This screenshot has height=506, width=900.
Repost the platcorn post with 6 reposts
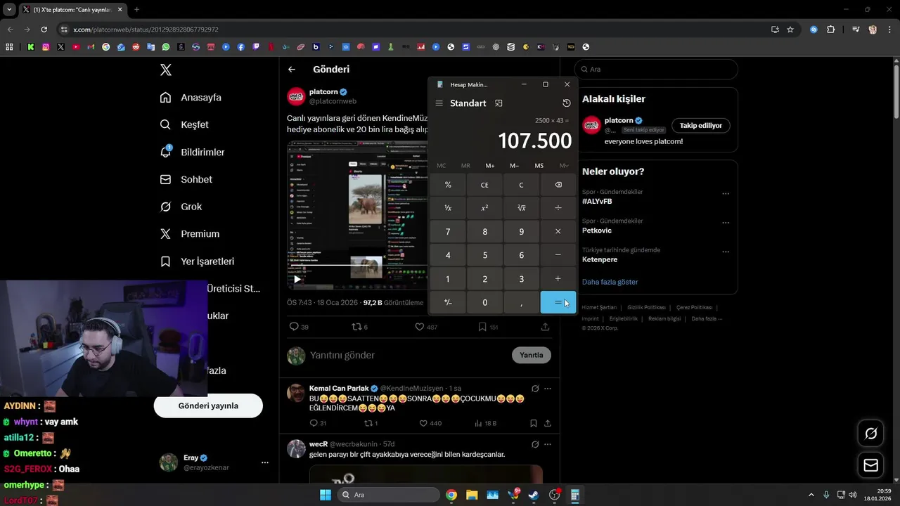pos(359,327)
